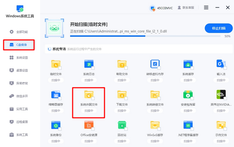Viewport: 234px width, 147px height.
Task: Click the 安装包残留 icon
Action: [188, 95]
